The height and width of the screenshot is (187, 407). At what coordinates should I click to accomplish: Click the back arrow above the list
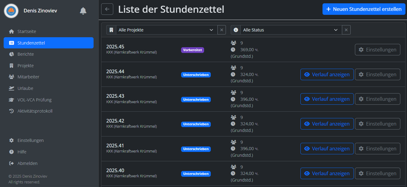(x=107, y=9)
